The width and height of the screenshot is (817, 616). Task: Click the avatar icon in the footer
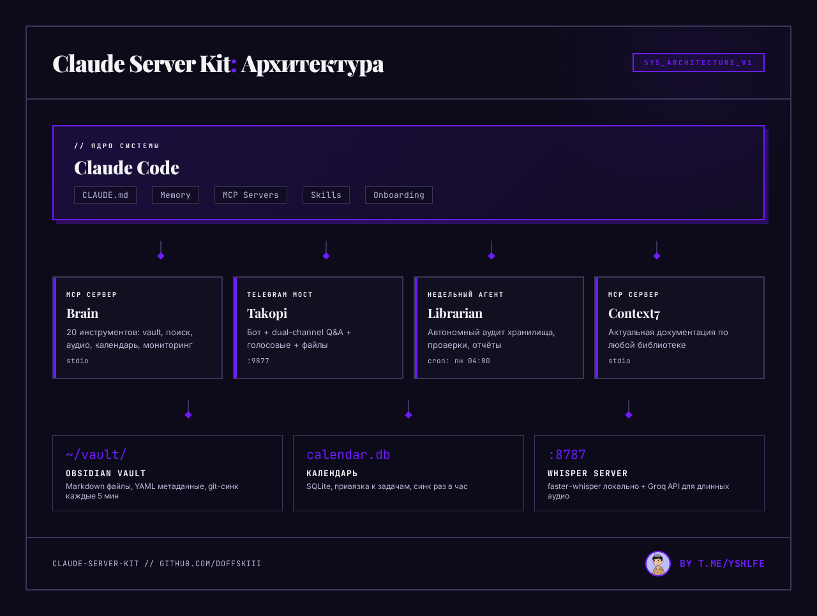tap(658, 564)
